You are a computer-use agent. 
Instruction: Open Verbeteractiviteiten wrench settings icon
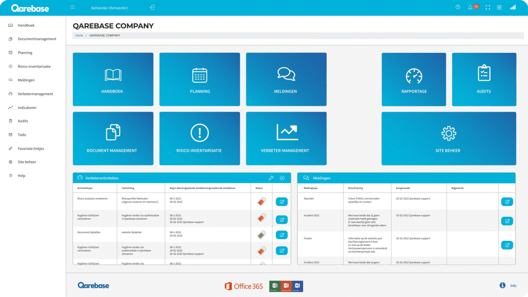pos(271,178)
